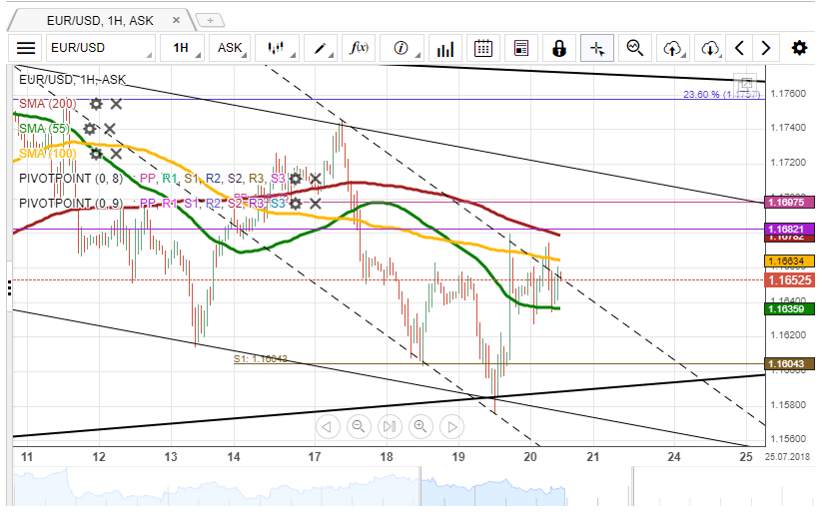
Task: Open the calendar date picker icon
Action: click(x=483, y=48)
